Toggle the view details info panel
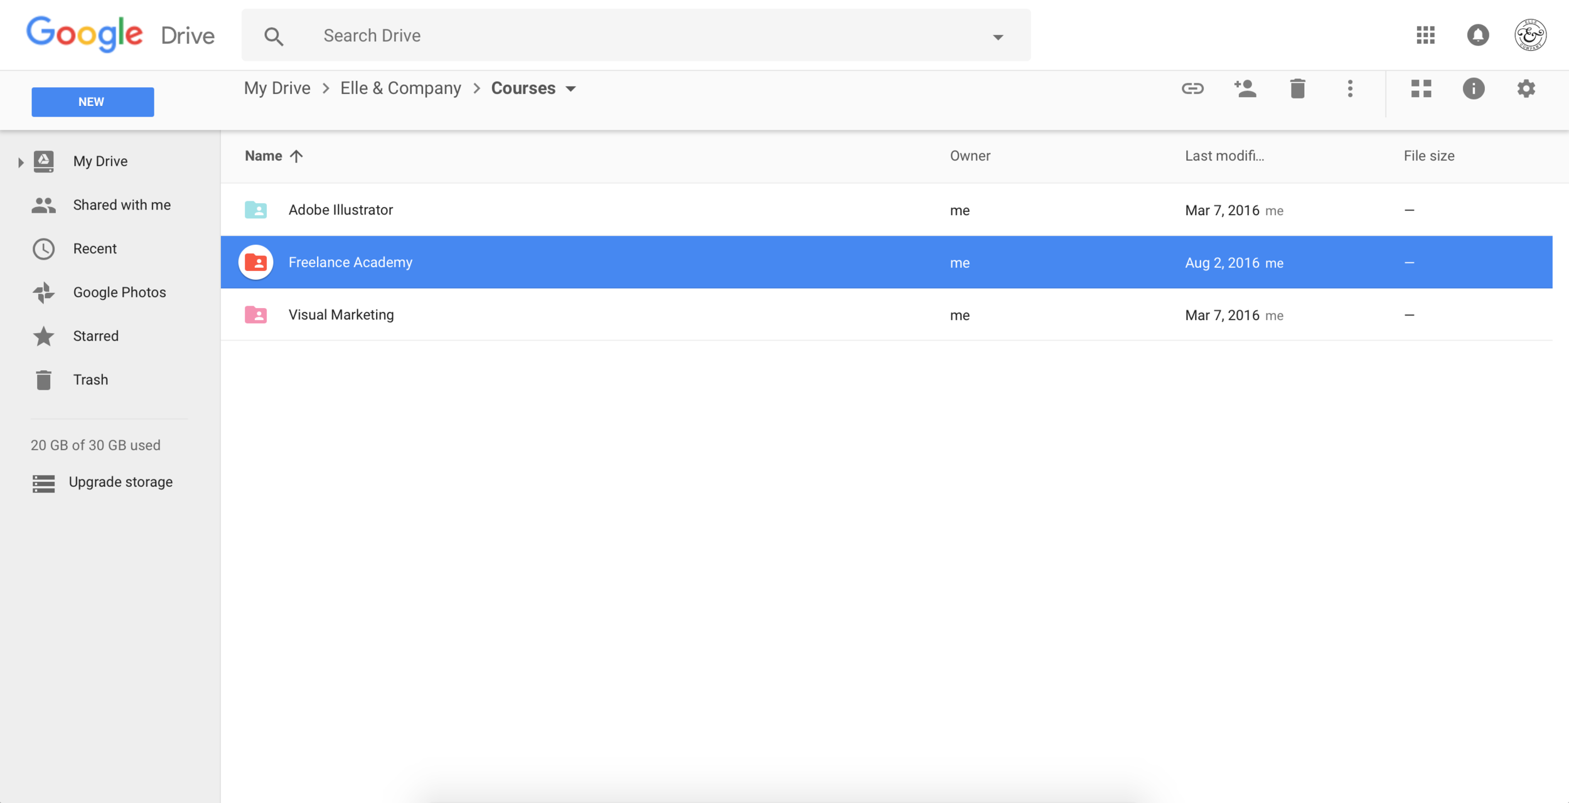This screenshot has height=803, width=1569. [1473, 88]
